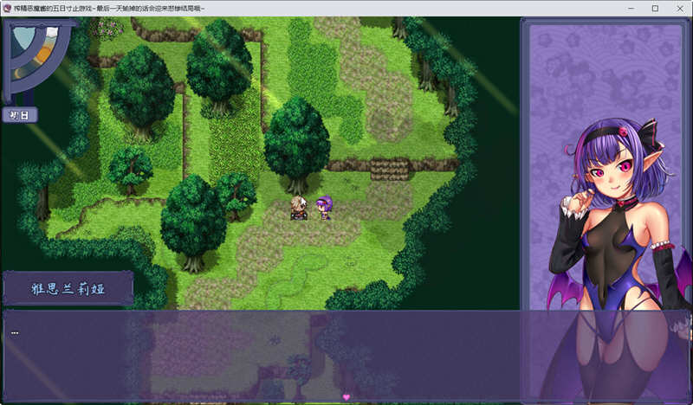Click the pink heart continue indicator
This screenshot has height=405, width=693.
(346, 396)
